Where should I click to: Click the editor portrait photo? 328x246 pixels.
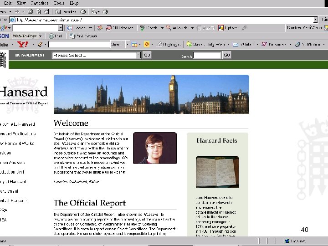pos(155,148)
